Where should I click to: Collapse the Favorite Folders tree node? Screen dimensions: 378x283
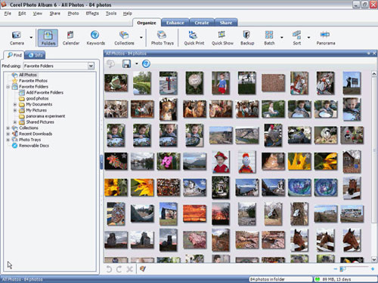[x=8, y=87]
